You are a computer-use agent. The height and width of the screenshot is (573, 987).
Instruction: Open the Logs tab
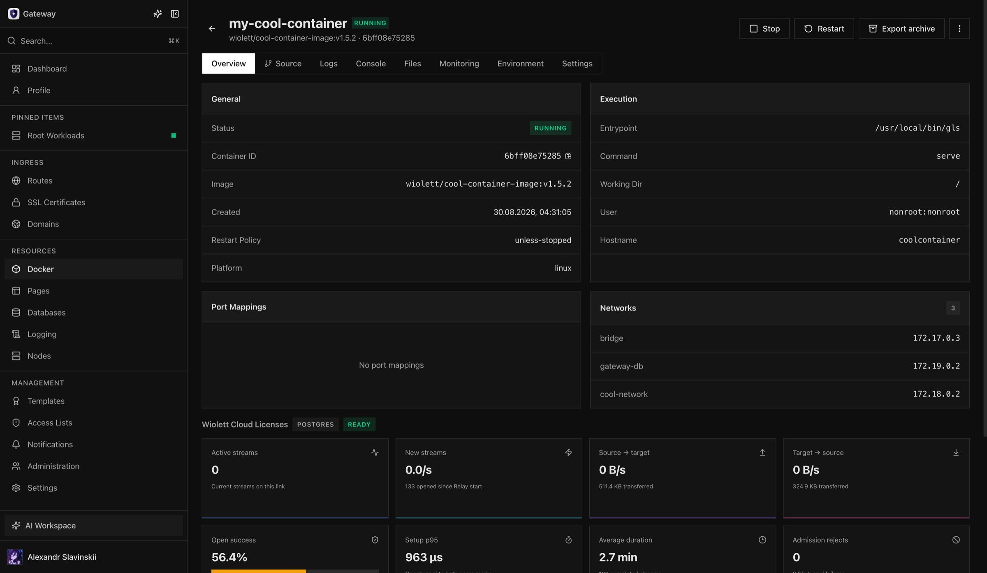329,63
